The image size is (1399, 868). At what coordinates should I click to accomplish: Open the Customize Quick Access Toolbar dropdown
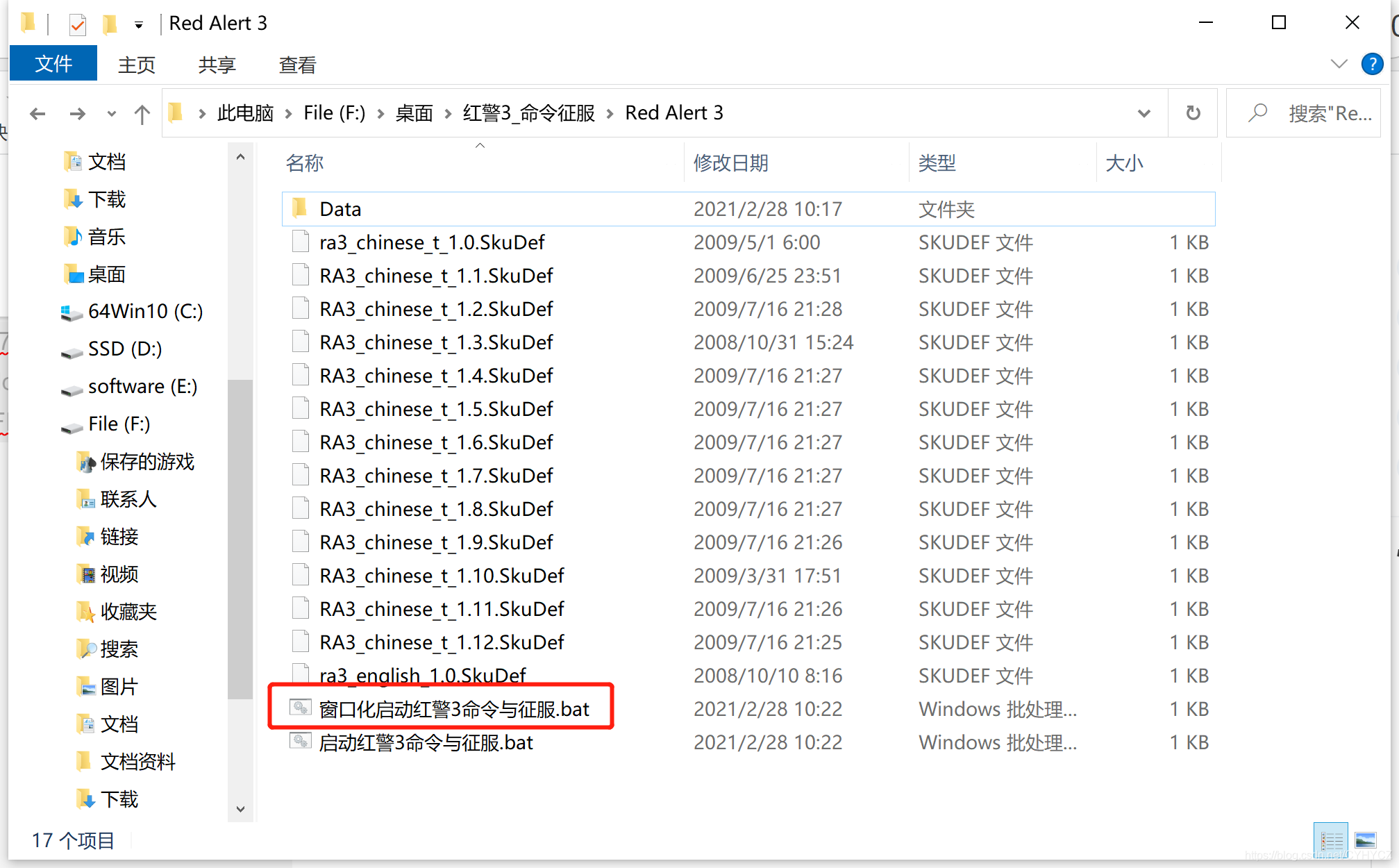click(x=139, y=26)
